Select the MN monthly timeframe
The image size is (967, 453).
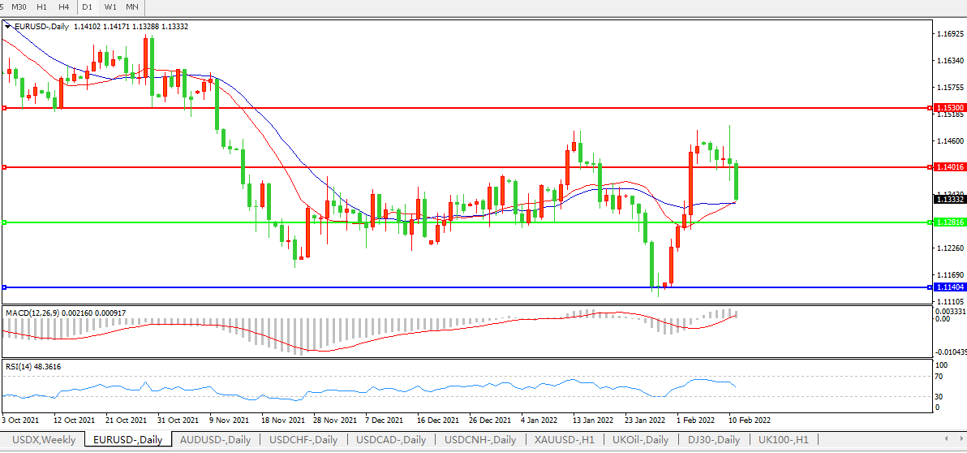coord(131,7)
